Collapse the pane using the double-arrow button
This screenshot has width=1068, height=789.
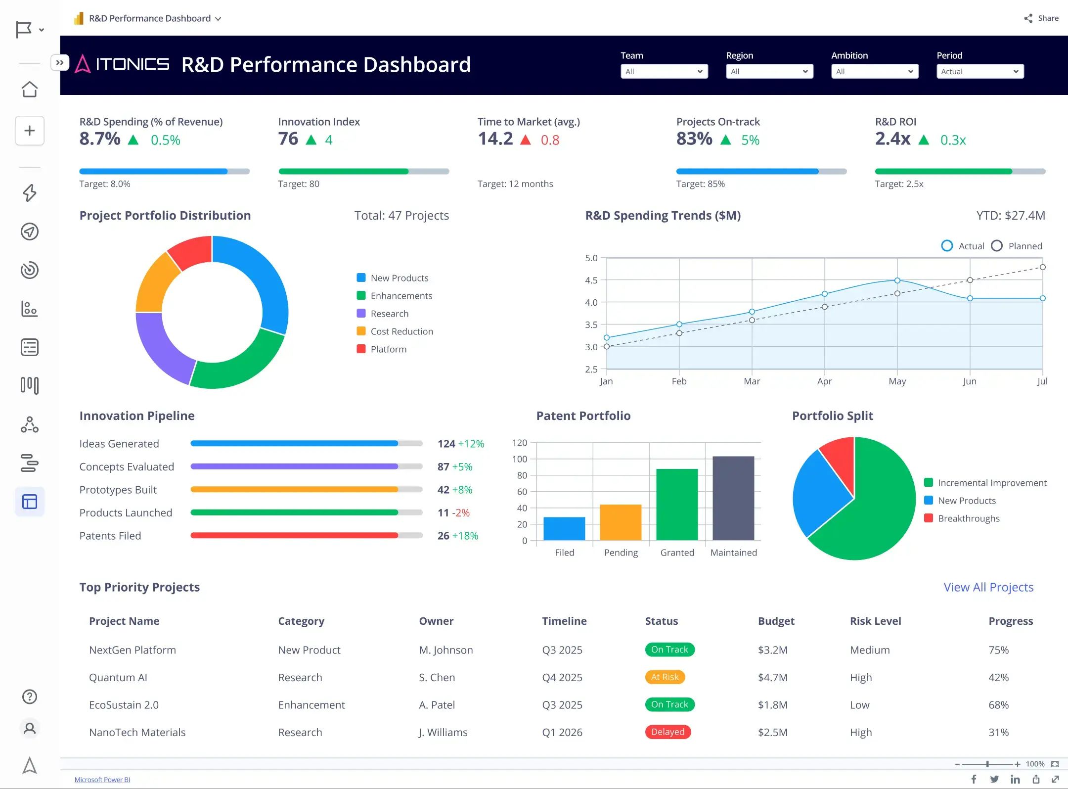pyautogui.click(x=60, y=62)
